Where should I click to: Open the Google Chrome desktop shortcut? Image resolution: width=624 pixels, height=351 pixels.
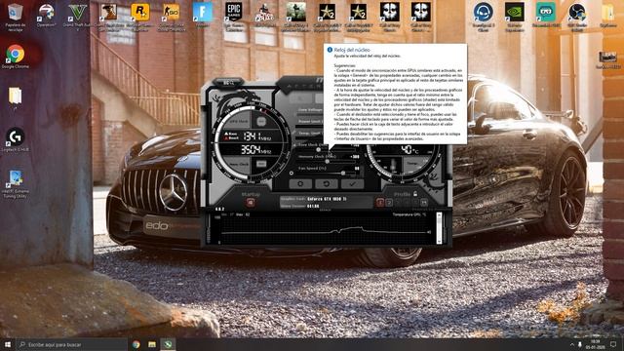coord(16,57)
